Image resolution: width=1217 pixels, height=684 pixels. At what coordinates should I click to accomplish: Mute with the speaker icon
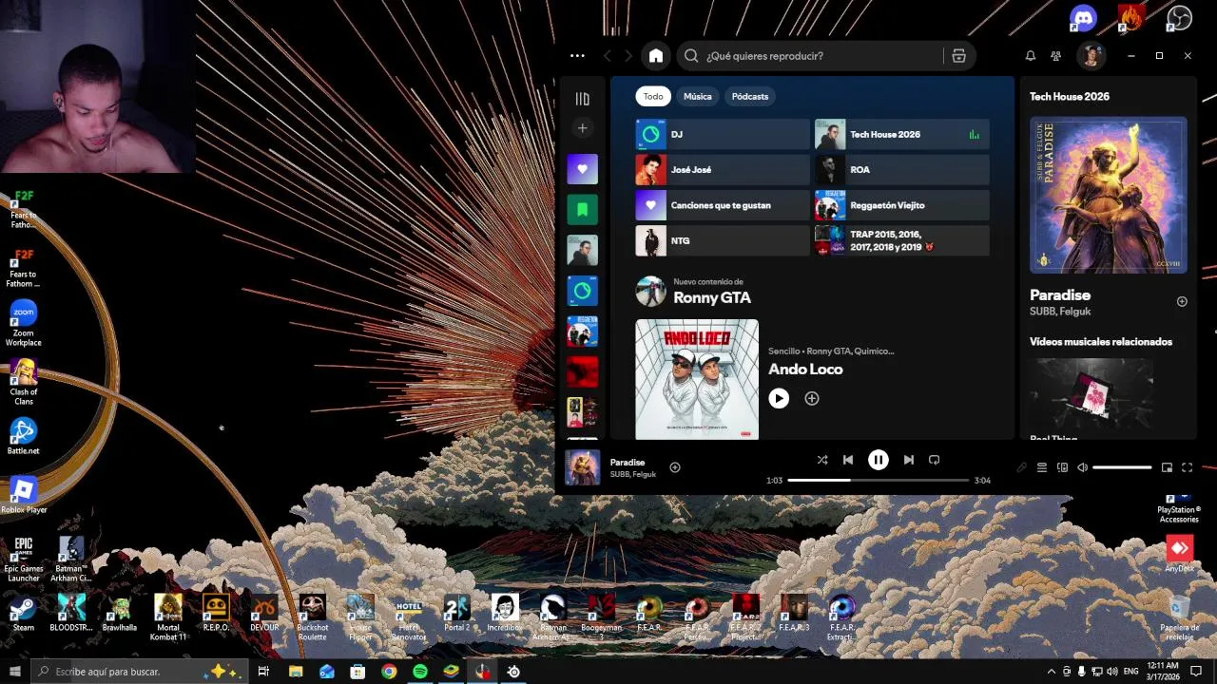pos(1082,467)
